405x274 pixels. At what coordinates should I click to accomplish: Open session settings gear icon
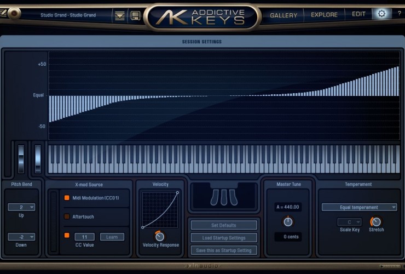tap(381, 14)
